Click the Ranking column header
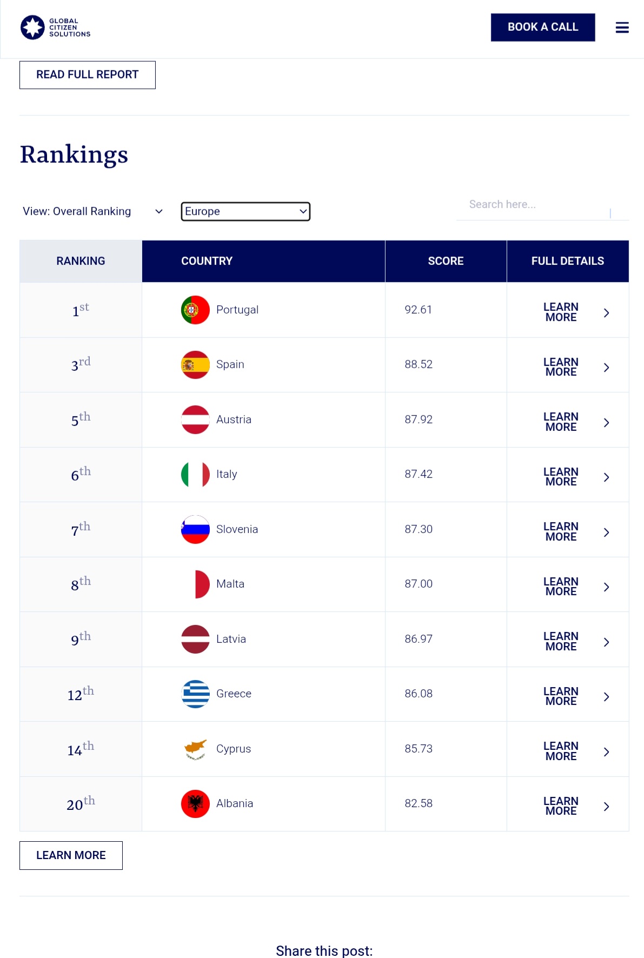Image resolution: width=644 pixels, height=958 pixels. (x=81, y=261)
